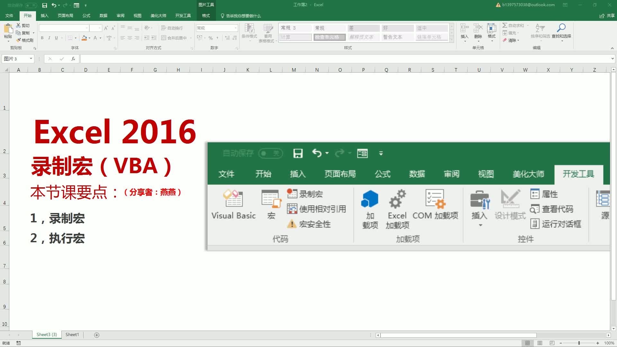Click the macro recording icon in status bar
Viewport: 617px width, 347px height.
tap(19, 343)
